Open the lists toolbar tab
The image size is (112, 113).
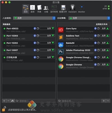pos(39,9)
